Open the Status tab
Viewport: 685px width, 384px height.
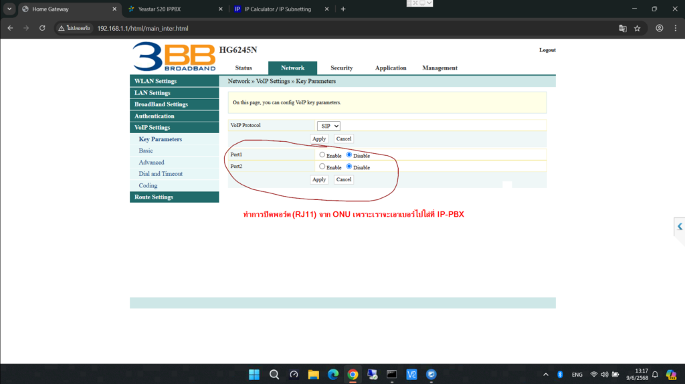tap(243, 68)
